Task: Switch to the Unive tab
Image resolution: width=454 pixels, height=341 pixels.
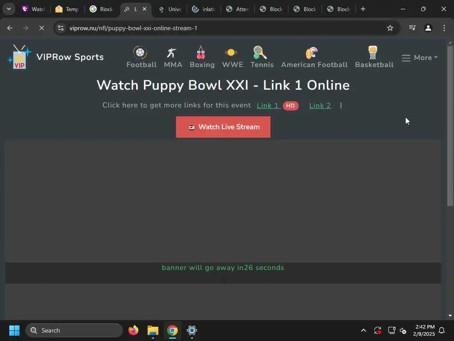Action: click(x=170, y=9)
